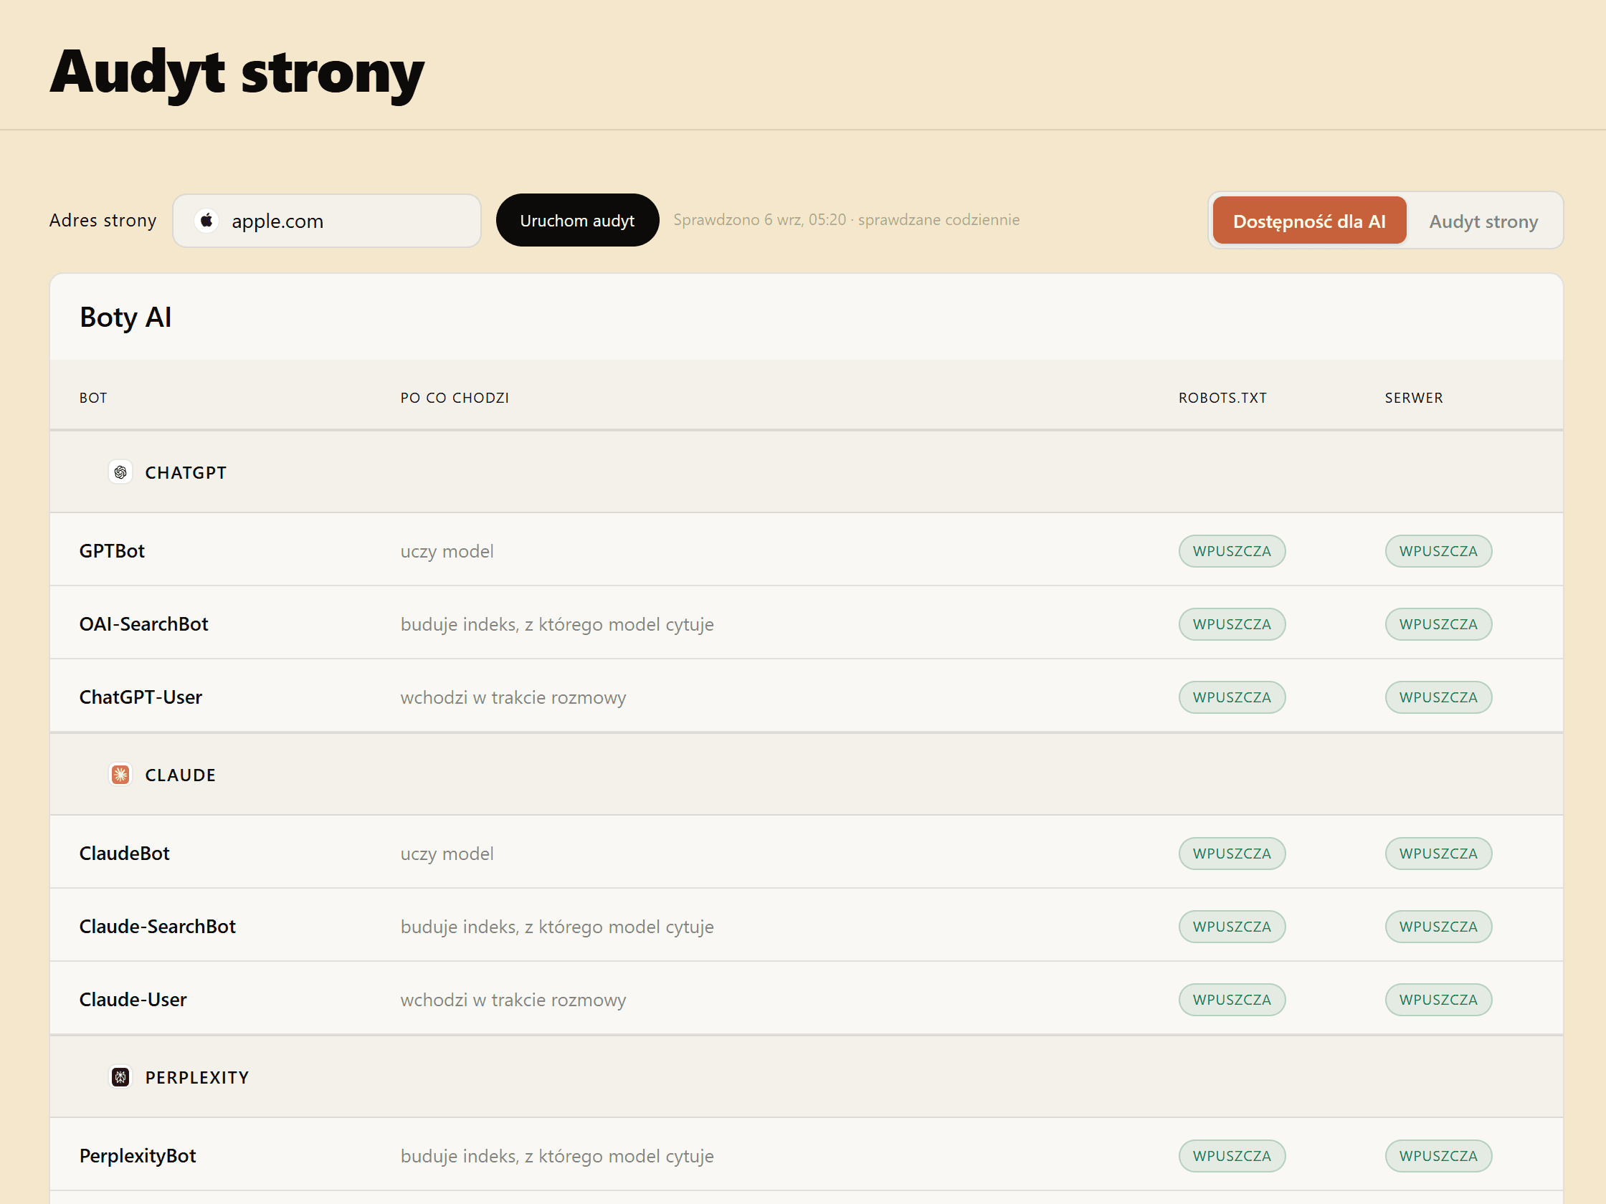Click the CLAUDE group label
Viewport: 1606px width, 1204px height.
point(180,775)
